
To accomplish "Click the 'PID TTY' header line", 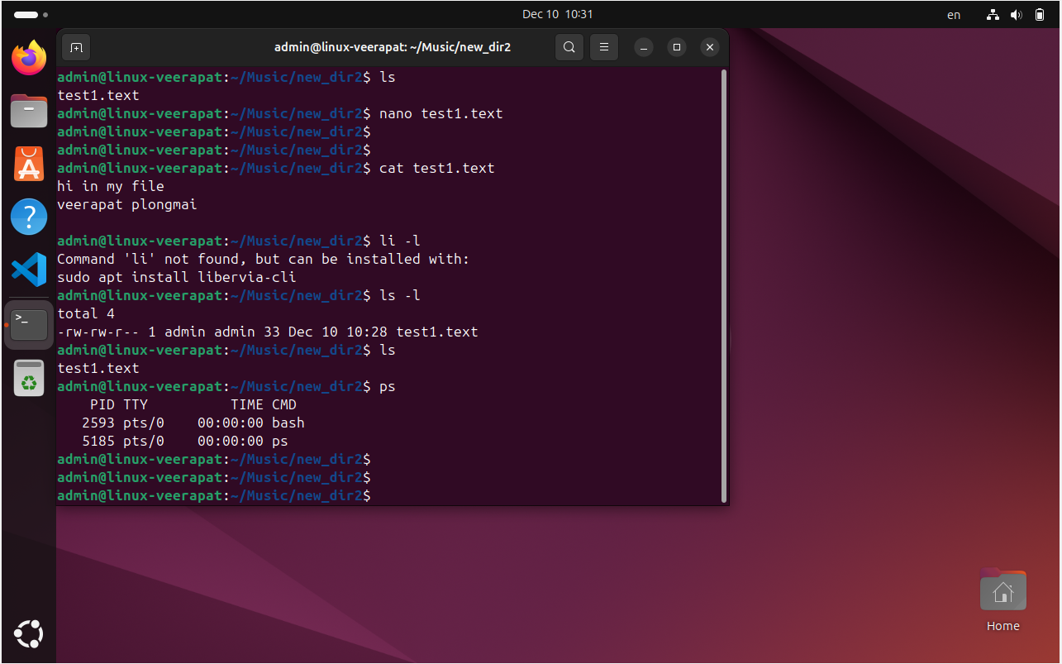I will point(193,404).
